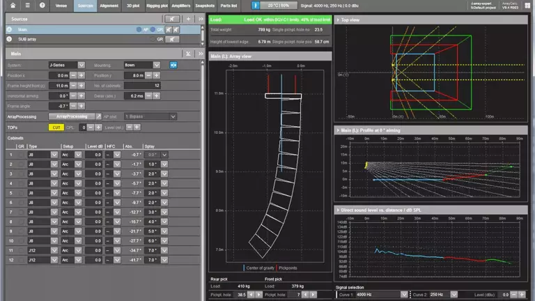
Task: Open the Rigging plot tab
Action: tap(157, 6)
